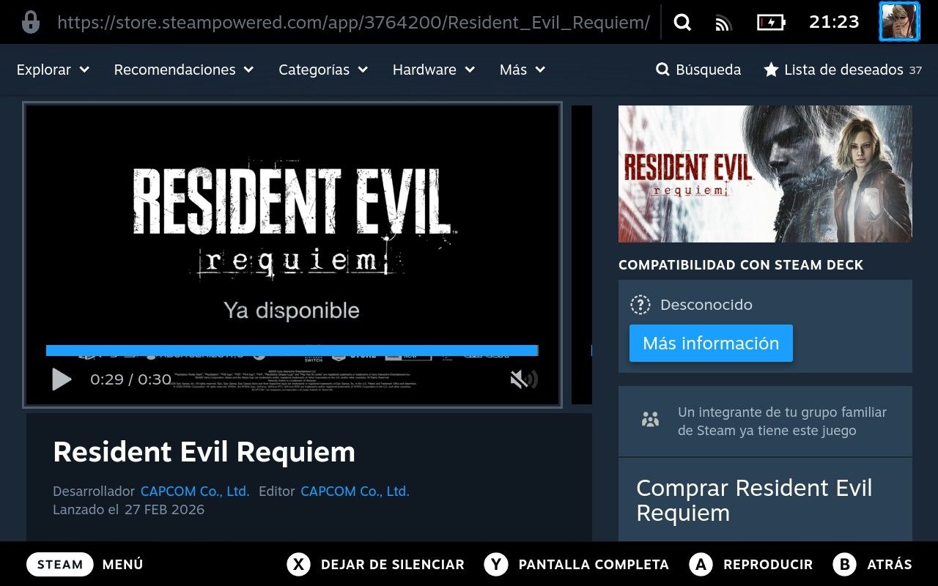
Task: Check the battery charging icon
Action: pyautogui.click(x=770, y=23)
